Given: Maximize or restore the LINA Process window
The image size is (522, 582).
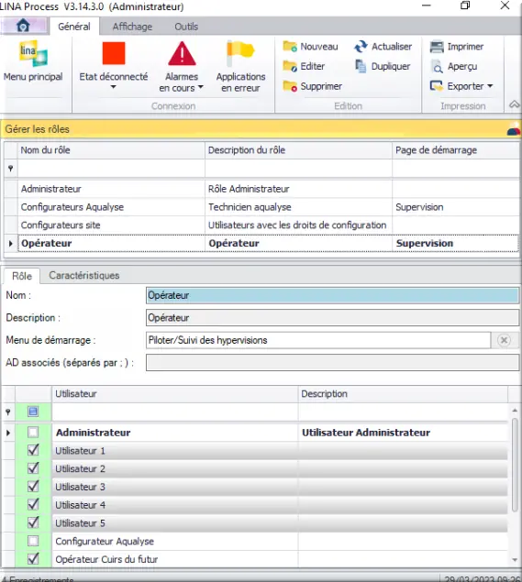Looking at the screenshot, I should [465, 5].
